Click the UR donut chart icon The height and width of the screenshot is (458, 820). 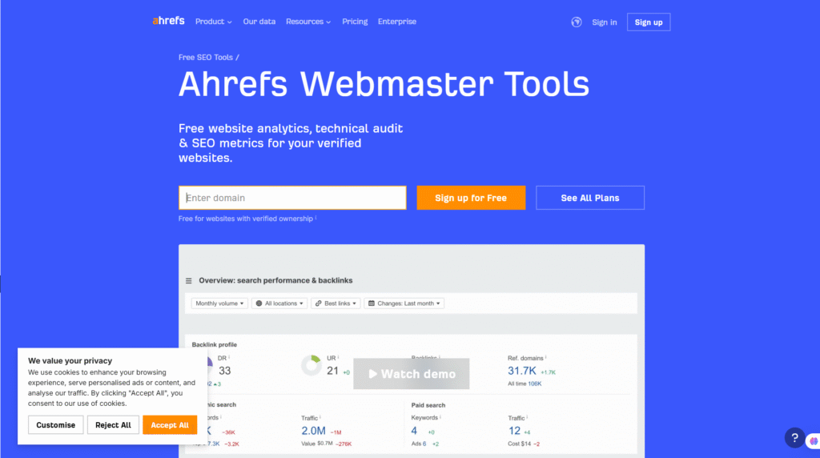pos(311,366)
